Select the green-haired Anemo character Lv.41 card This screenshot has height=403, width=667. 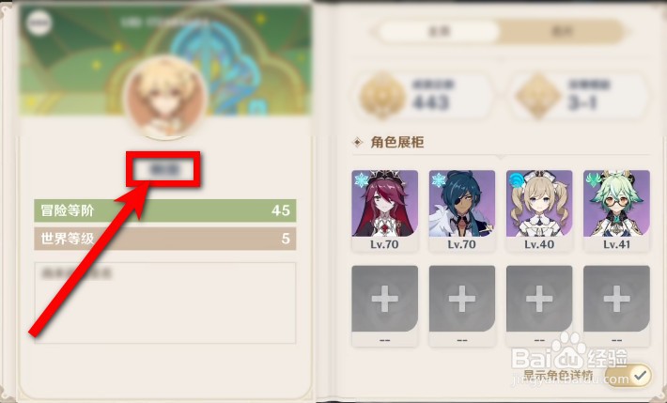point(617,211)
